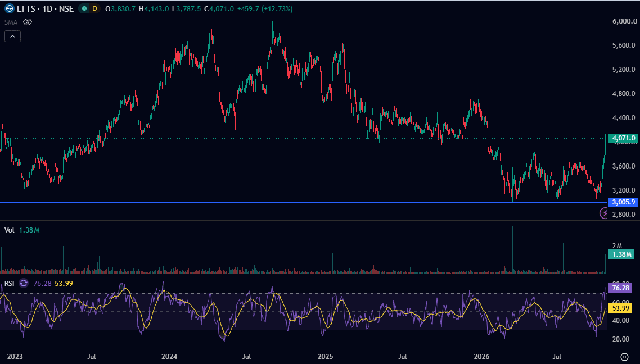Select the SMA indicator label

pos(11,22)
